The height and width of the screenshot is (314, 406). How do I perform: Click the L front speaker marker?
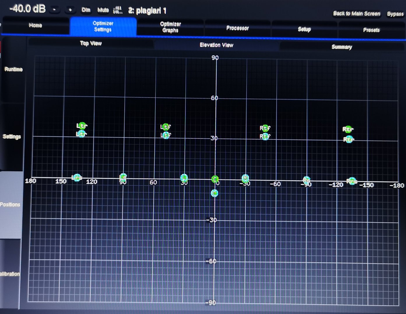[x=184, y=178]
